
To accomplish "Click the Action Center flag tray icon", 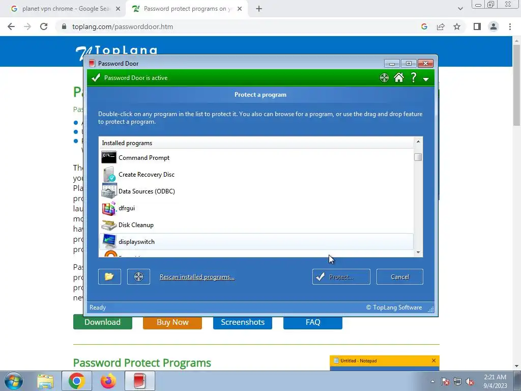I will click(x=445, y=382).
